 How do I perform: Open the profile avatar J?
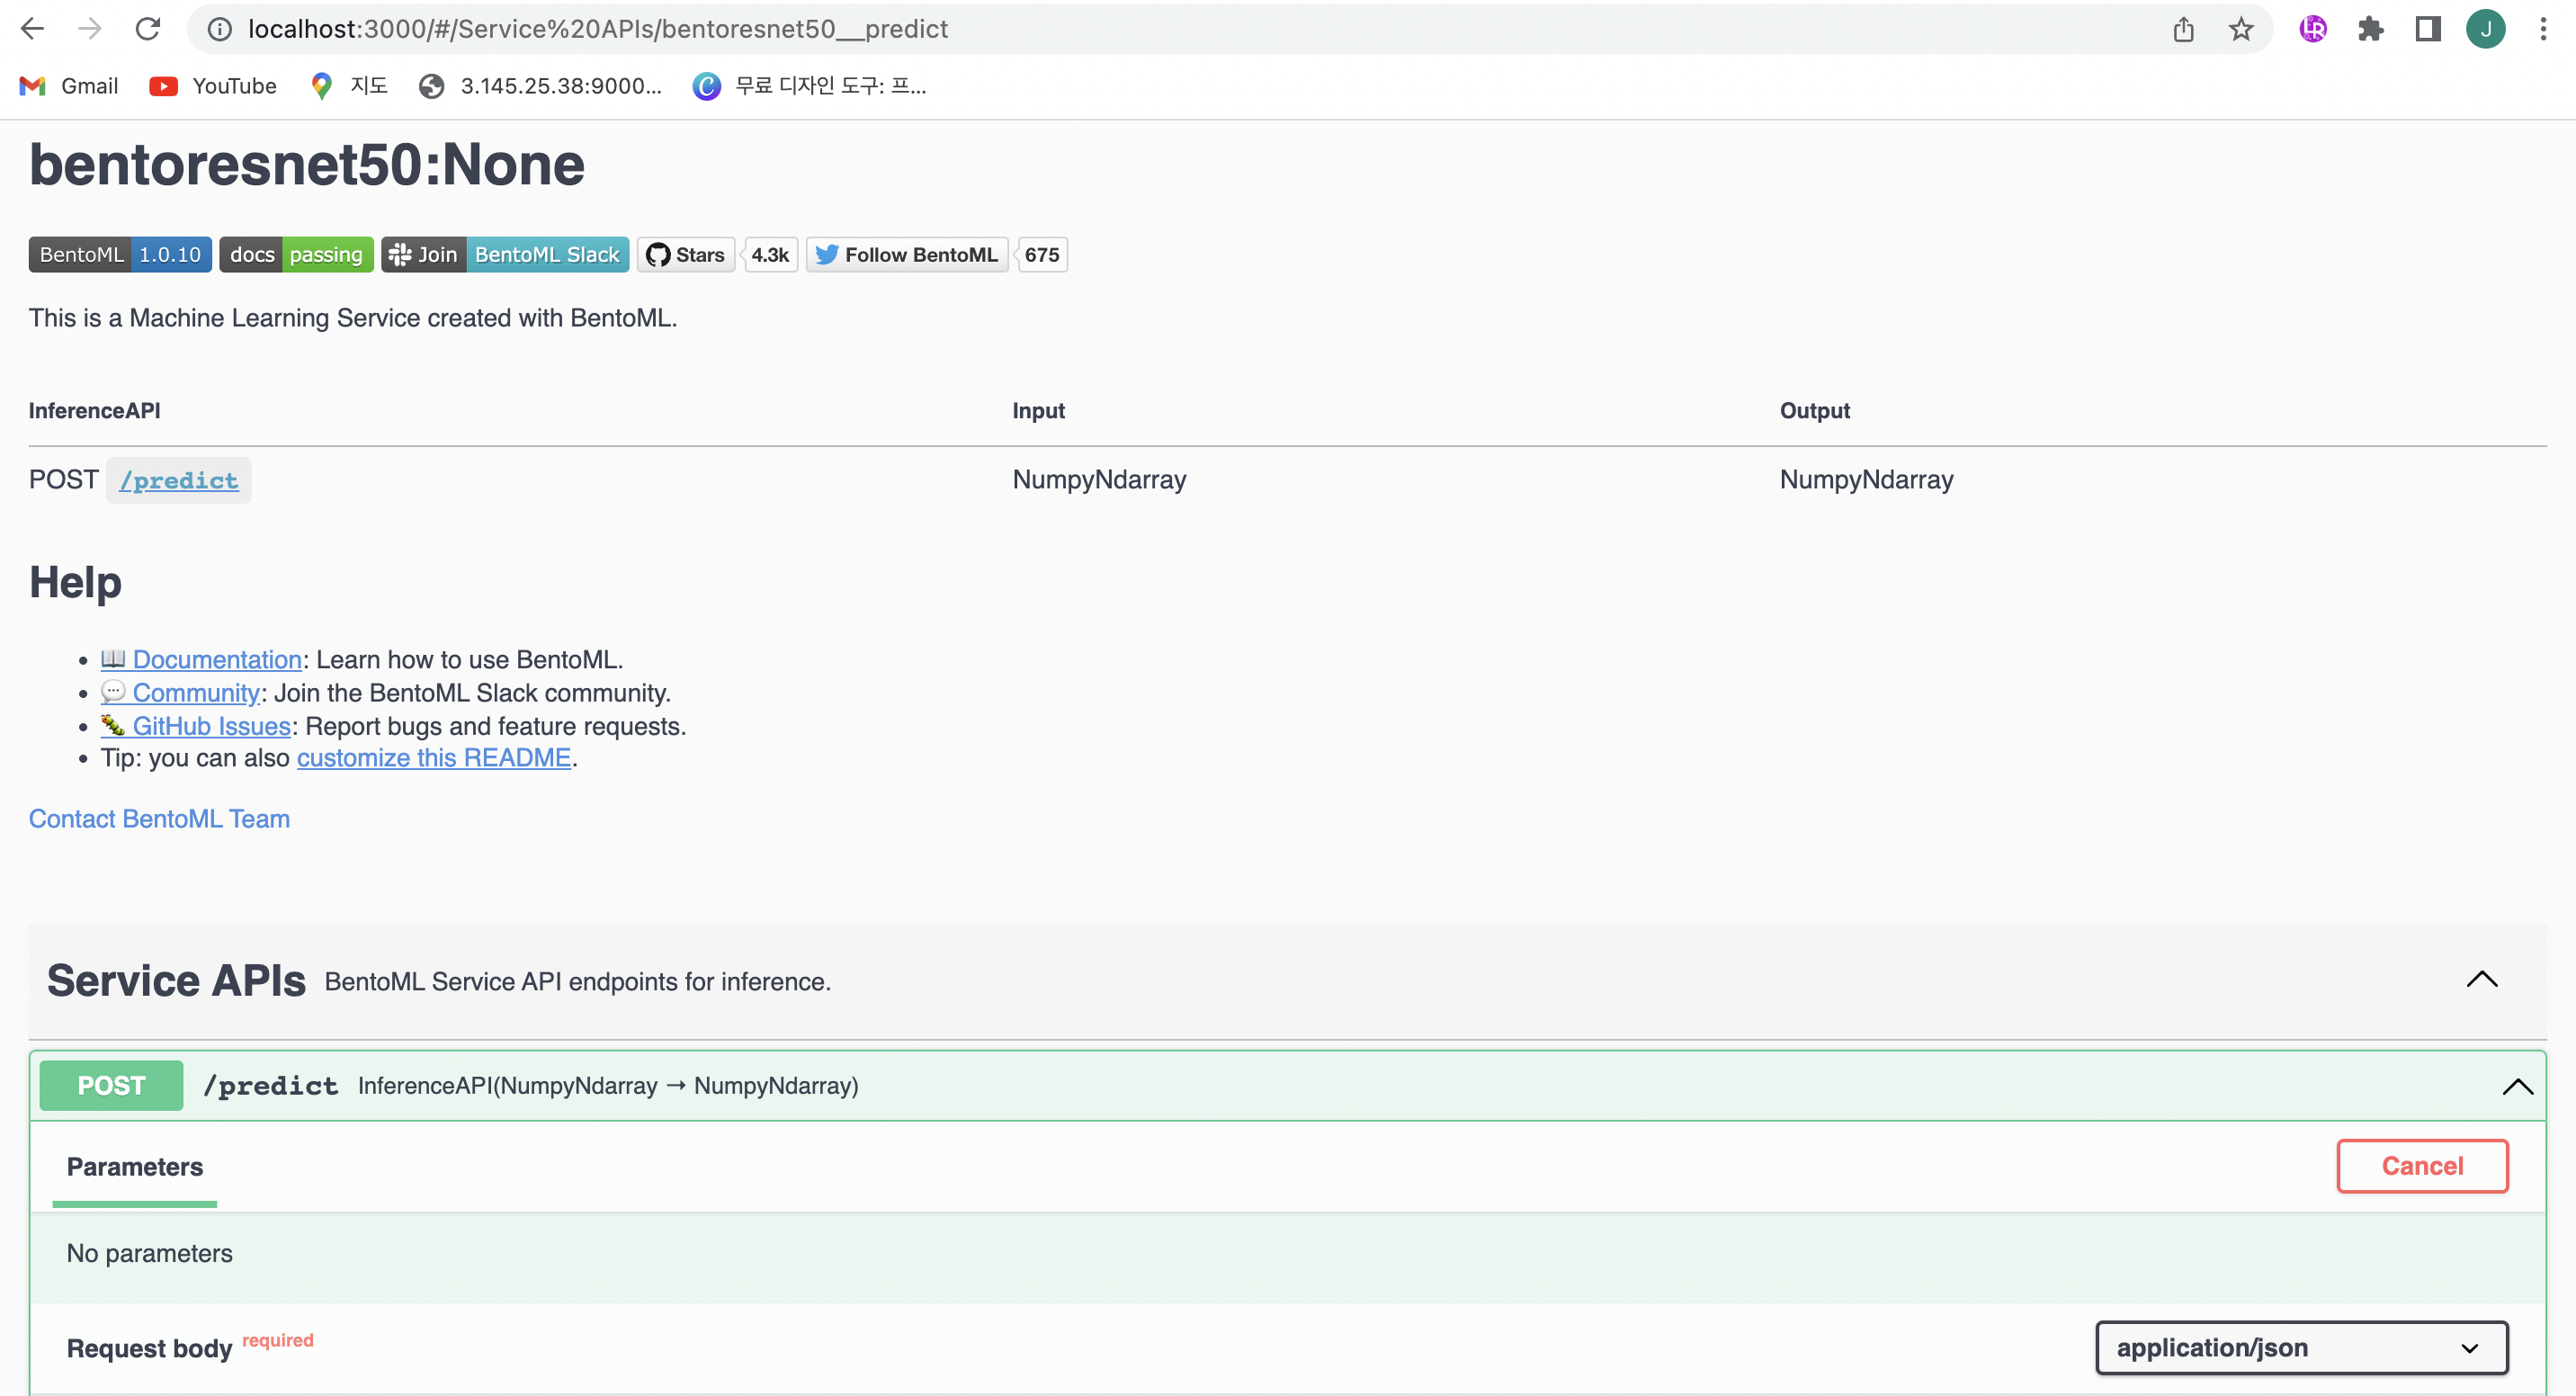click(x=2485, y=29)
